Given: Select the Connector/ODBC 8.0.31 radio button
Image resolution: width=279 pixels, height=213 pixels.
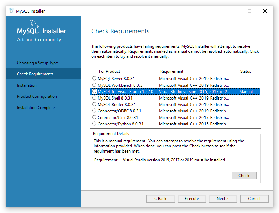Looking at the screenshot, I should click(x=94, y=111).
